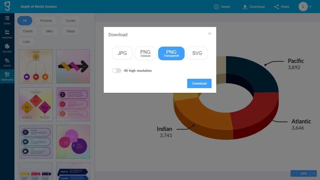
Task: Enable the 4X high resolution toggle
Action: (x=117, y=71)
